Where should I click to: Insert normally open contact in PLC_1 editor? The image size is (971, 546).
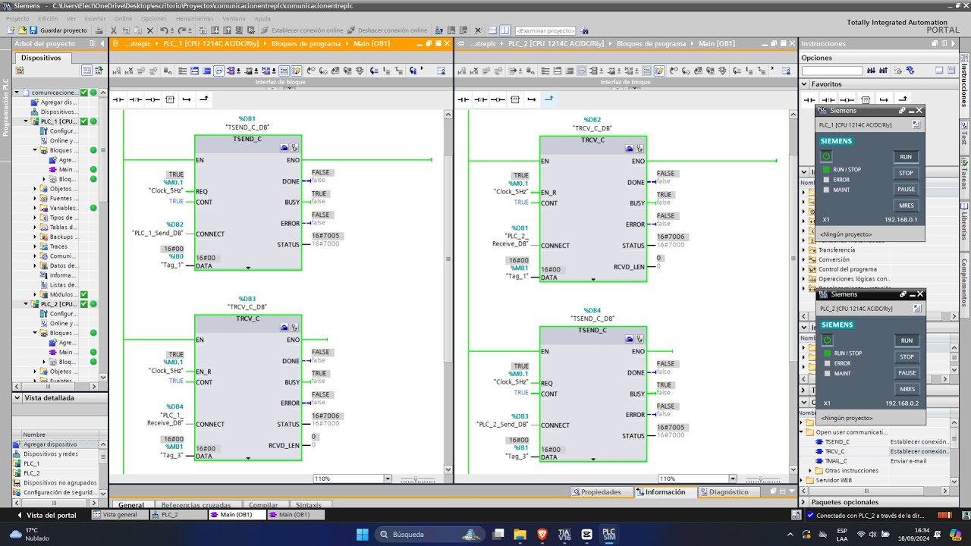118,99
